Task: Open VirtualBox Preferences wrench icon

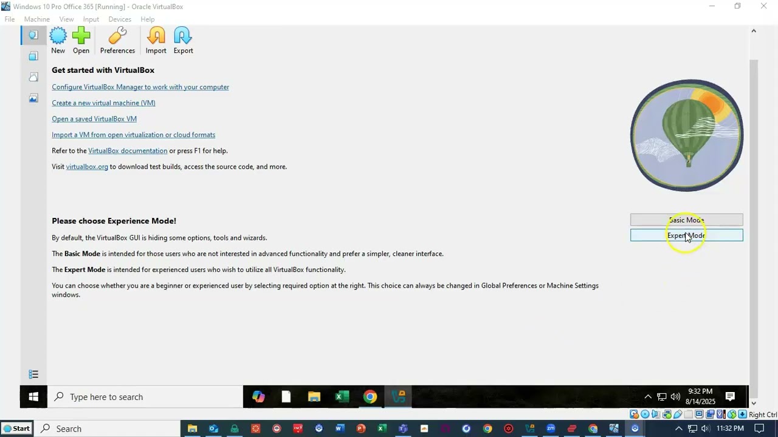Action: point(117,41)
